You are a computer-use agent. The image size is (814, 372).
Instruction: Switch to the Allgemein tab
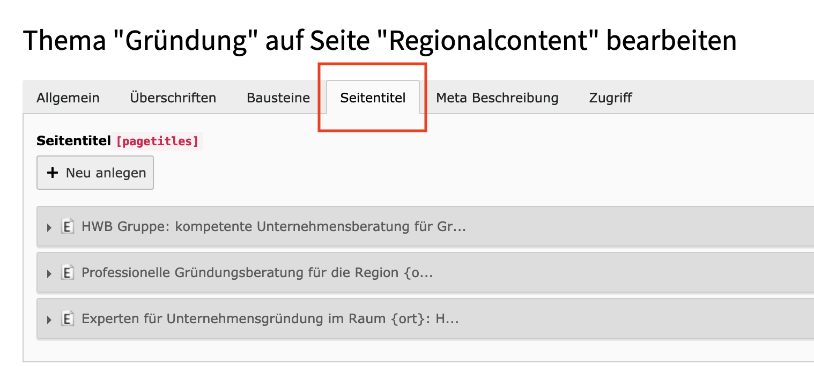pos(68,98)
